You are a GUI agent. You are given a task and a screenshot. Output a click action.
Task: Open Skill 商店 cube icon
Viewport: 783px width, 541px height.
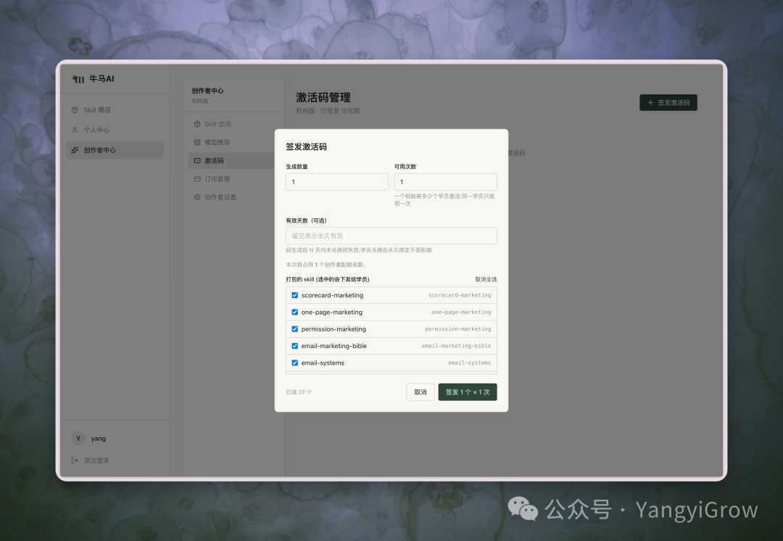(x=75, y=110)
